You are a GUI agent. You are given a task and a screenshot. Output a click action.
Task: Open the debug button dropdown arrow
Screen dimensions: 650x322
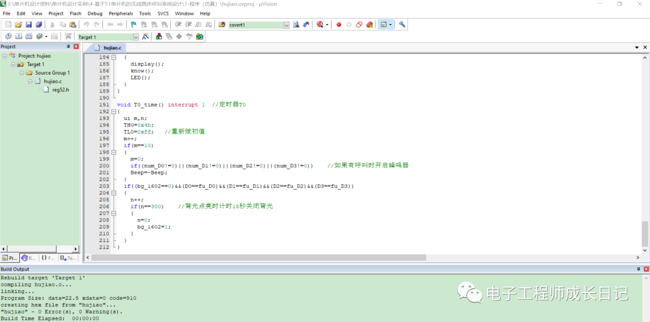pos(327,25)
